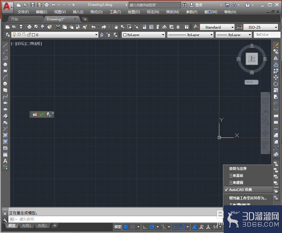Open the customize wrench icon at command line
Viewport: 282px width, 233px height.
(x=5, y=220)
